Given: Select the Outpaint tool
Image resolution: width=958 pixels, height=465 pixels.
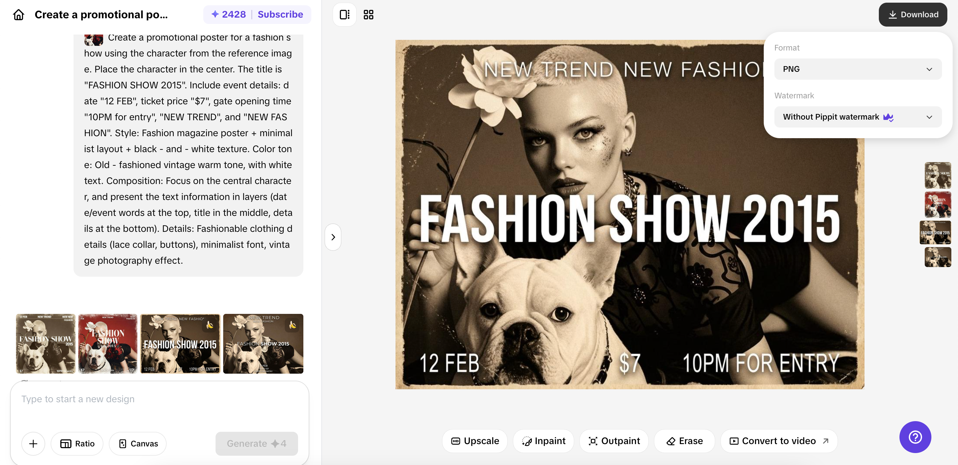Looking at the screenshot, I should point(614,441).
